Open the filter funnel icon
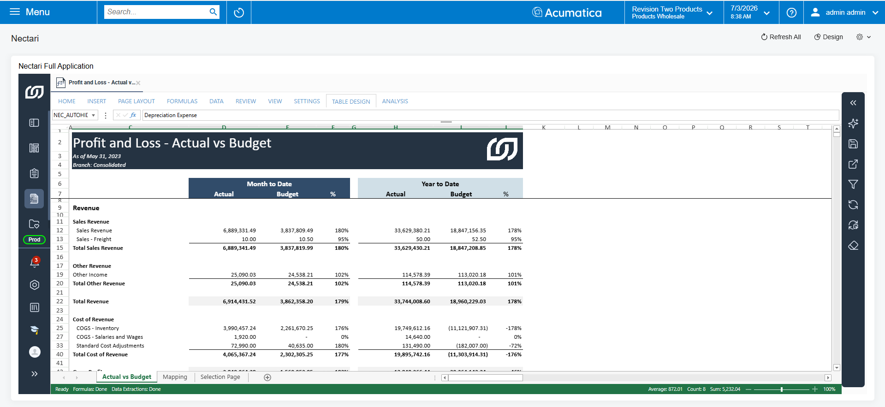 coord(853,184)
